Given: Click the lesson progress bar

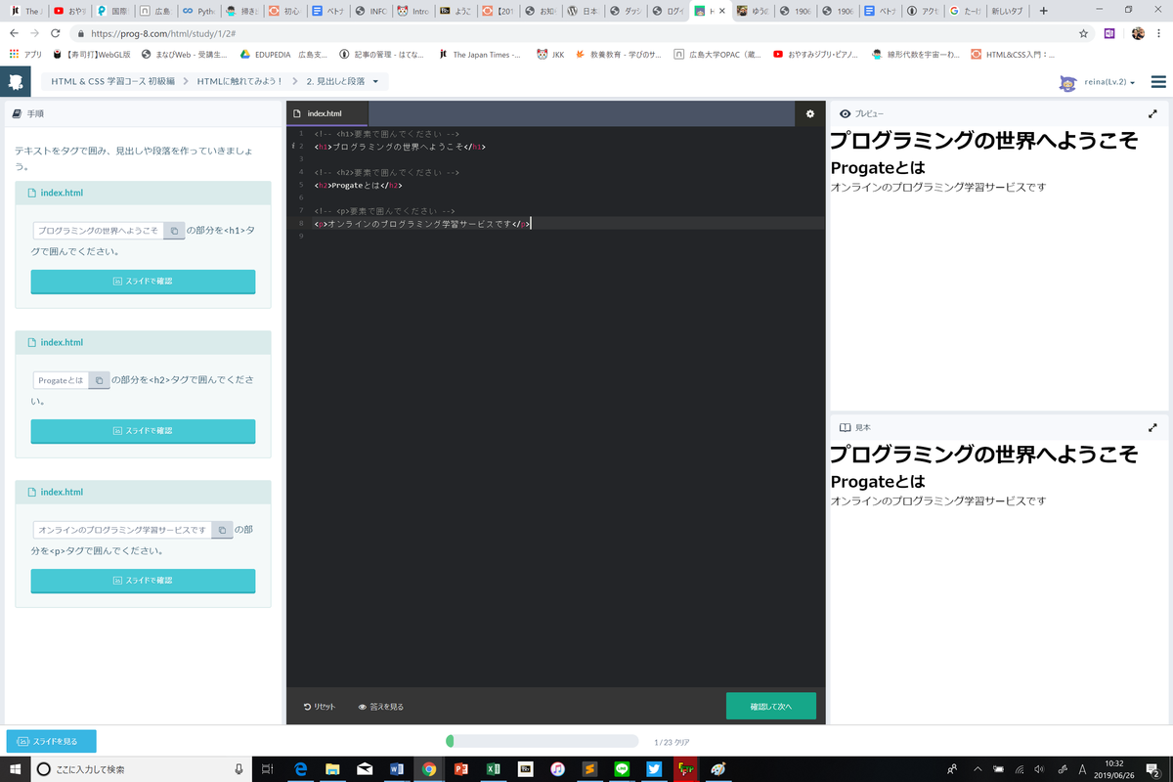Looking at the screenshot, I should [x=542, y=741].
